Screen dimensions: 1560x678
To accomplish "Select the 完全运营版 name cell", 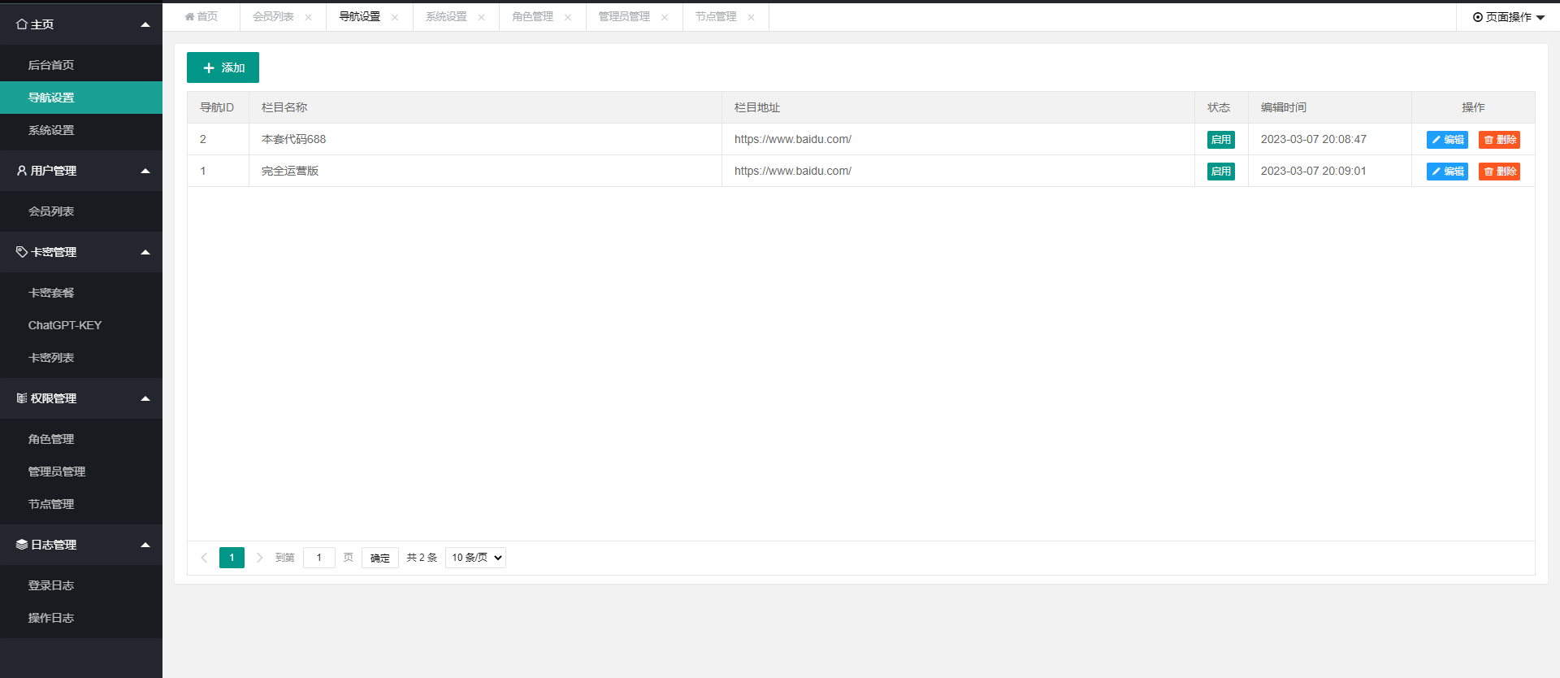I will (486, 171).
